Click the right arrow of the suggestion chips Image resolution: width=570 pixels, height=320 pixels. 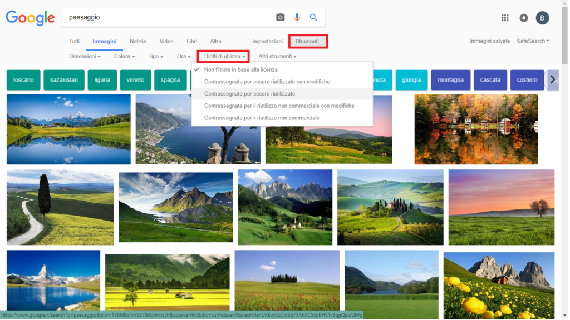click(552, 79)
